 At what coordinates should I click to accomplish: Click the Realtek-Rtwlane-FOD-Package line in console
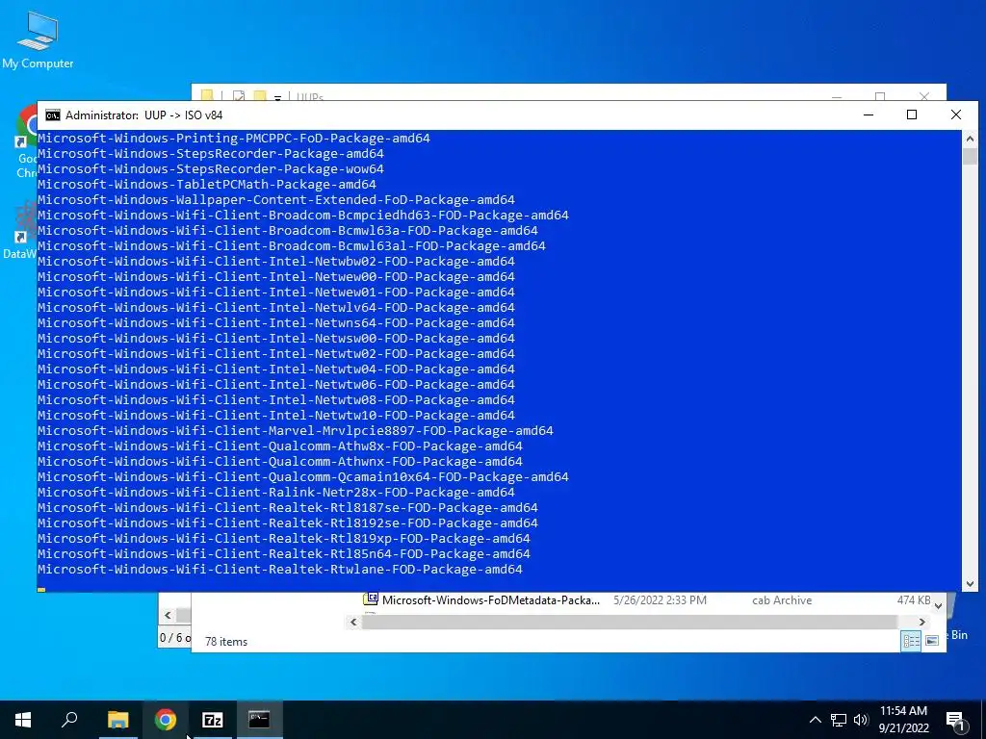coord(280,570)
